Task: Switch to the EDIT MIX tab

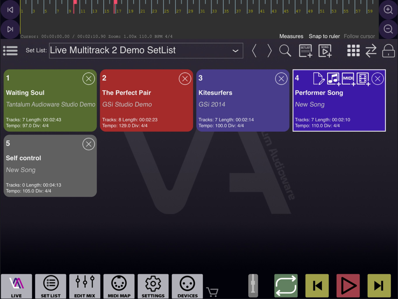Action: [85, 286]
